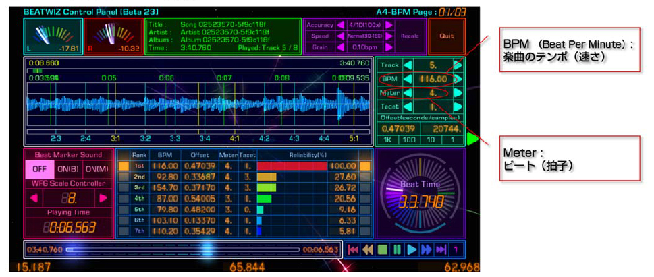654x277 pixels.
Task: Increase Accuracy with the right magenta arrow
Action: (x=389, y=25)
